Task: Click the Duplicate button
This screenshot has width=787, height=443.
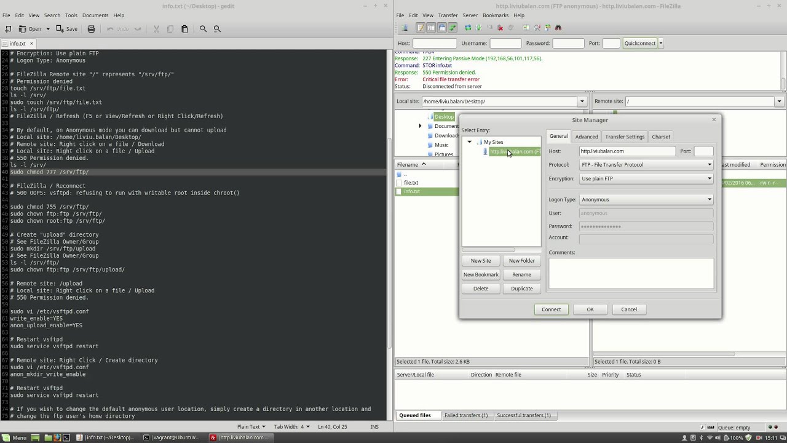Action: [521, 289]
